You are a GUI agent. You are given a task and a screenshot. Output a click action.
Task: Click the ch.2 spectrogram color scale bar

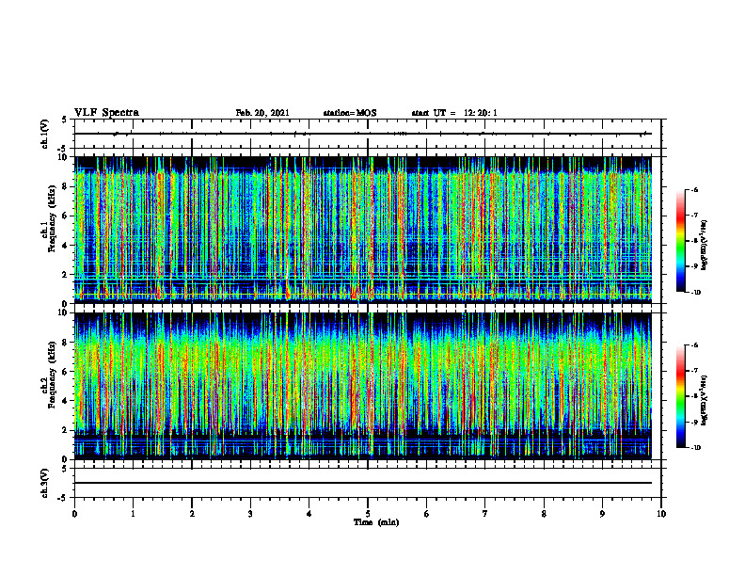(680, 396)
